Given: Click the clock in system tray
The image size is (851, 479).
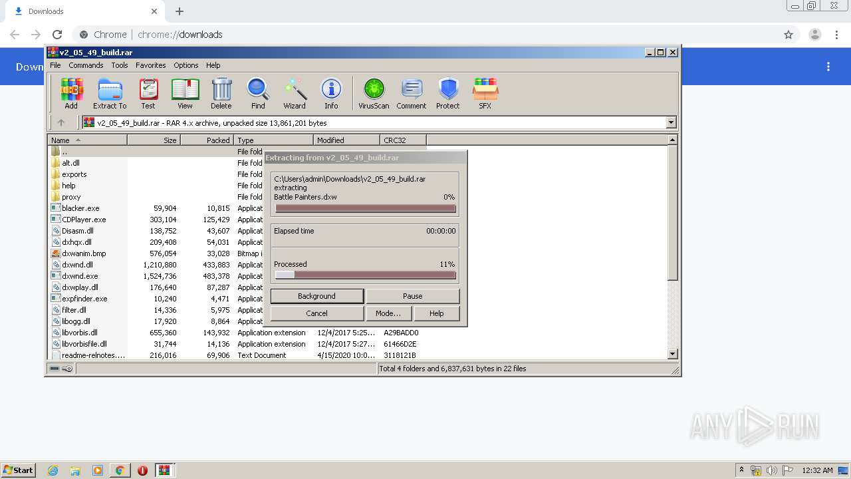Looking at the screenshot, I should click(817, 470).
